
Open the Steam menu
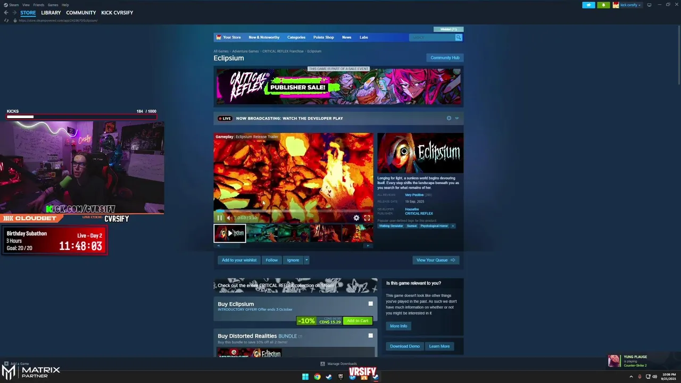click(14, 5)
